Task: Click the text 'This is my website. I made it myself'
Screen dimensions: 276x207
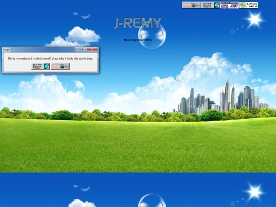Action: 29,59
